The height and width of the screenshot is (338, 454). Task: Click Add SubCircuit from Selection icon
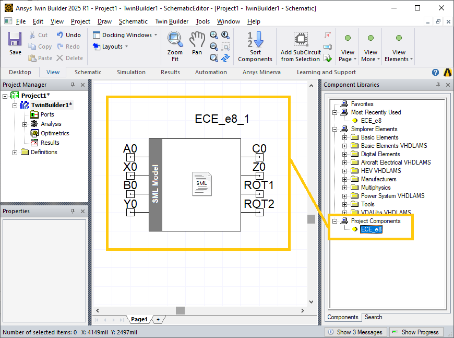click(301, 39)
